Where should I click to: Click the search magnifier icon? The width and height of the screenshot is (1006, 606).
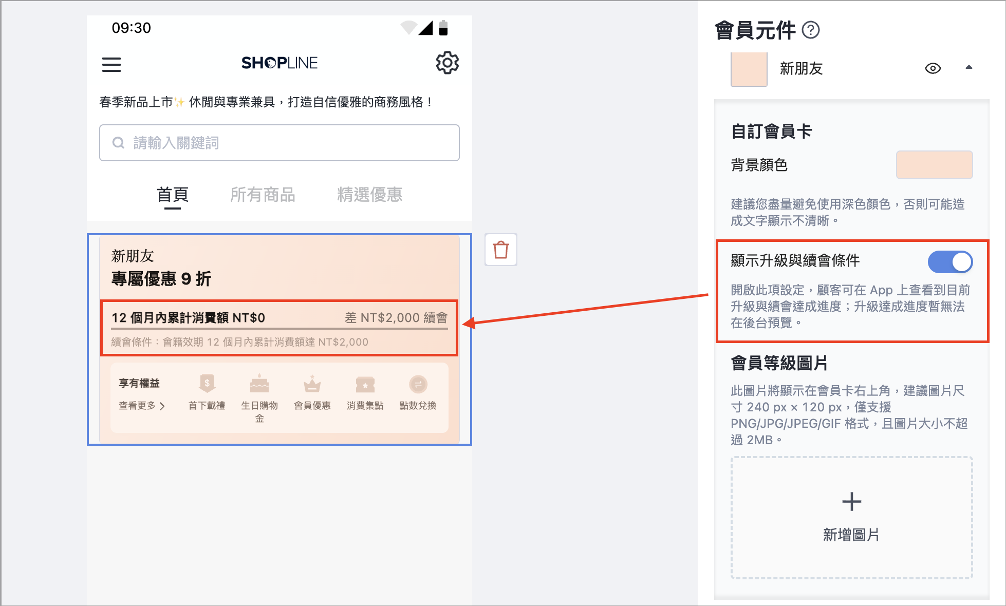coord(118,143)
